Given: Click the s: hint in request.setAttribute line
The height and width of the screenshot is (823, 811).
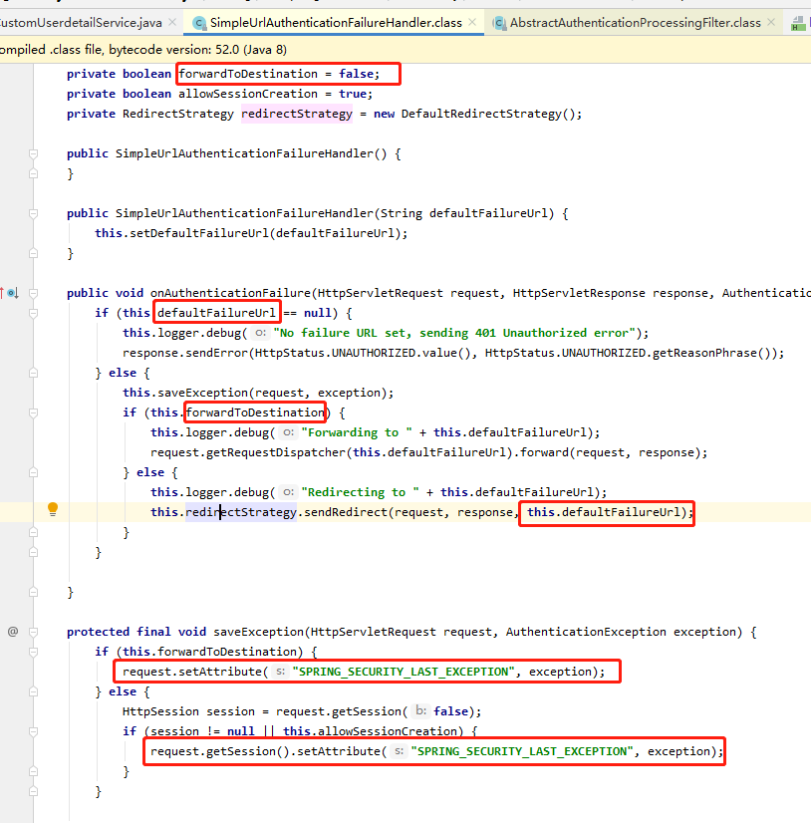Looking at the screenshot, I should 280,672.
